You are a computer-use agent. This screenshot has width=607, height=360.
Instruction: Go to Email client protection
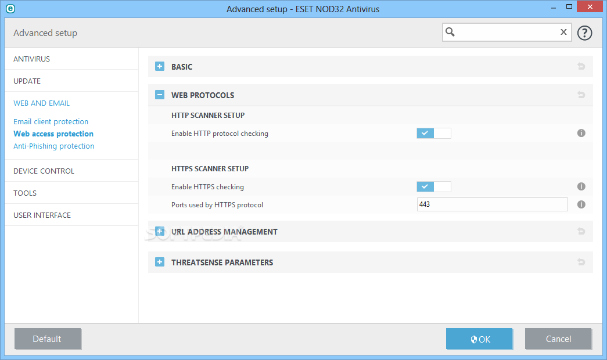[51, 121]
